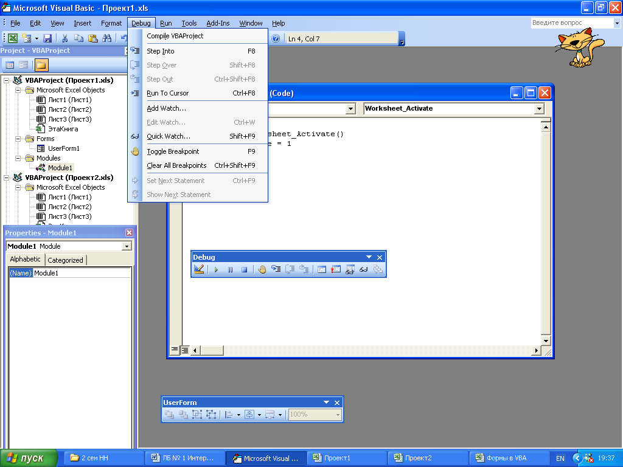The height and width of the screenshot is (467, 623).
Task: Collapse the Forms folder node
Action: 18,139
